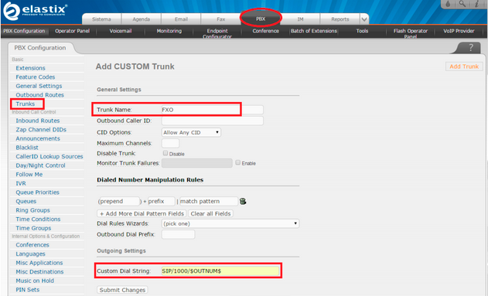The image size is (488, 296).
Task: Open VoIP Provider submenu item
Action: (459, 31)
